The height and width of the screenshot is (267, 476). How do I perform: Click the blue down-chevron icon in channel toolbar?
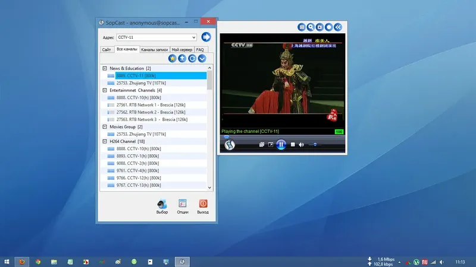point(202,58)
